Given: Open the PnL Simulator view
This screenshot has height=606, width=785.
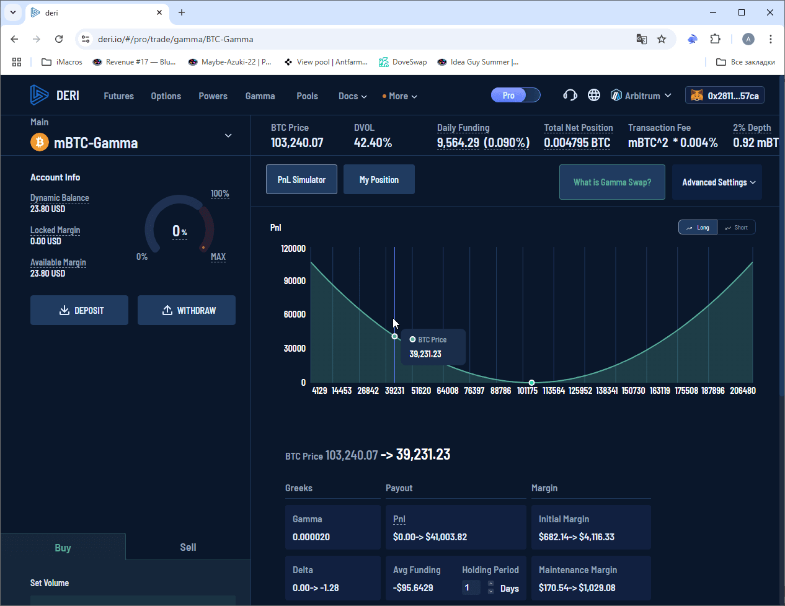Looking at the screenshot, I should (x=301, y=179).
